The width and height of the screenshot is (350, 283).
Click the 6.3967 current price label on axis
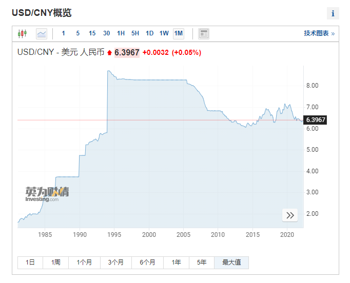click(x=315, y=120)
